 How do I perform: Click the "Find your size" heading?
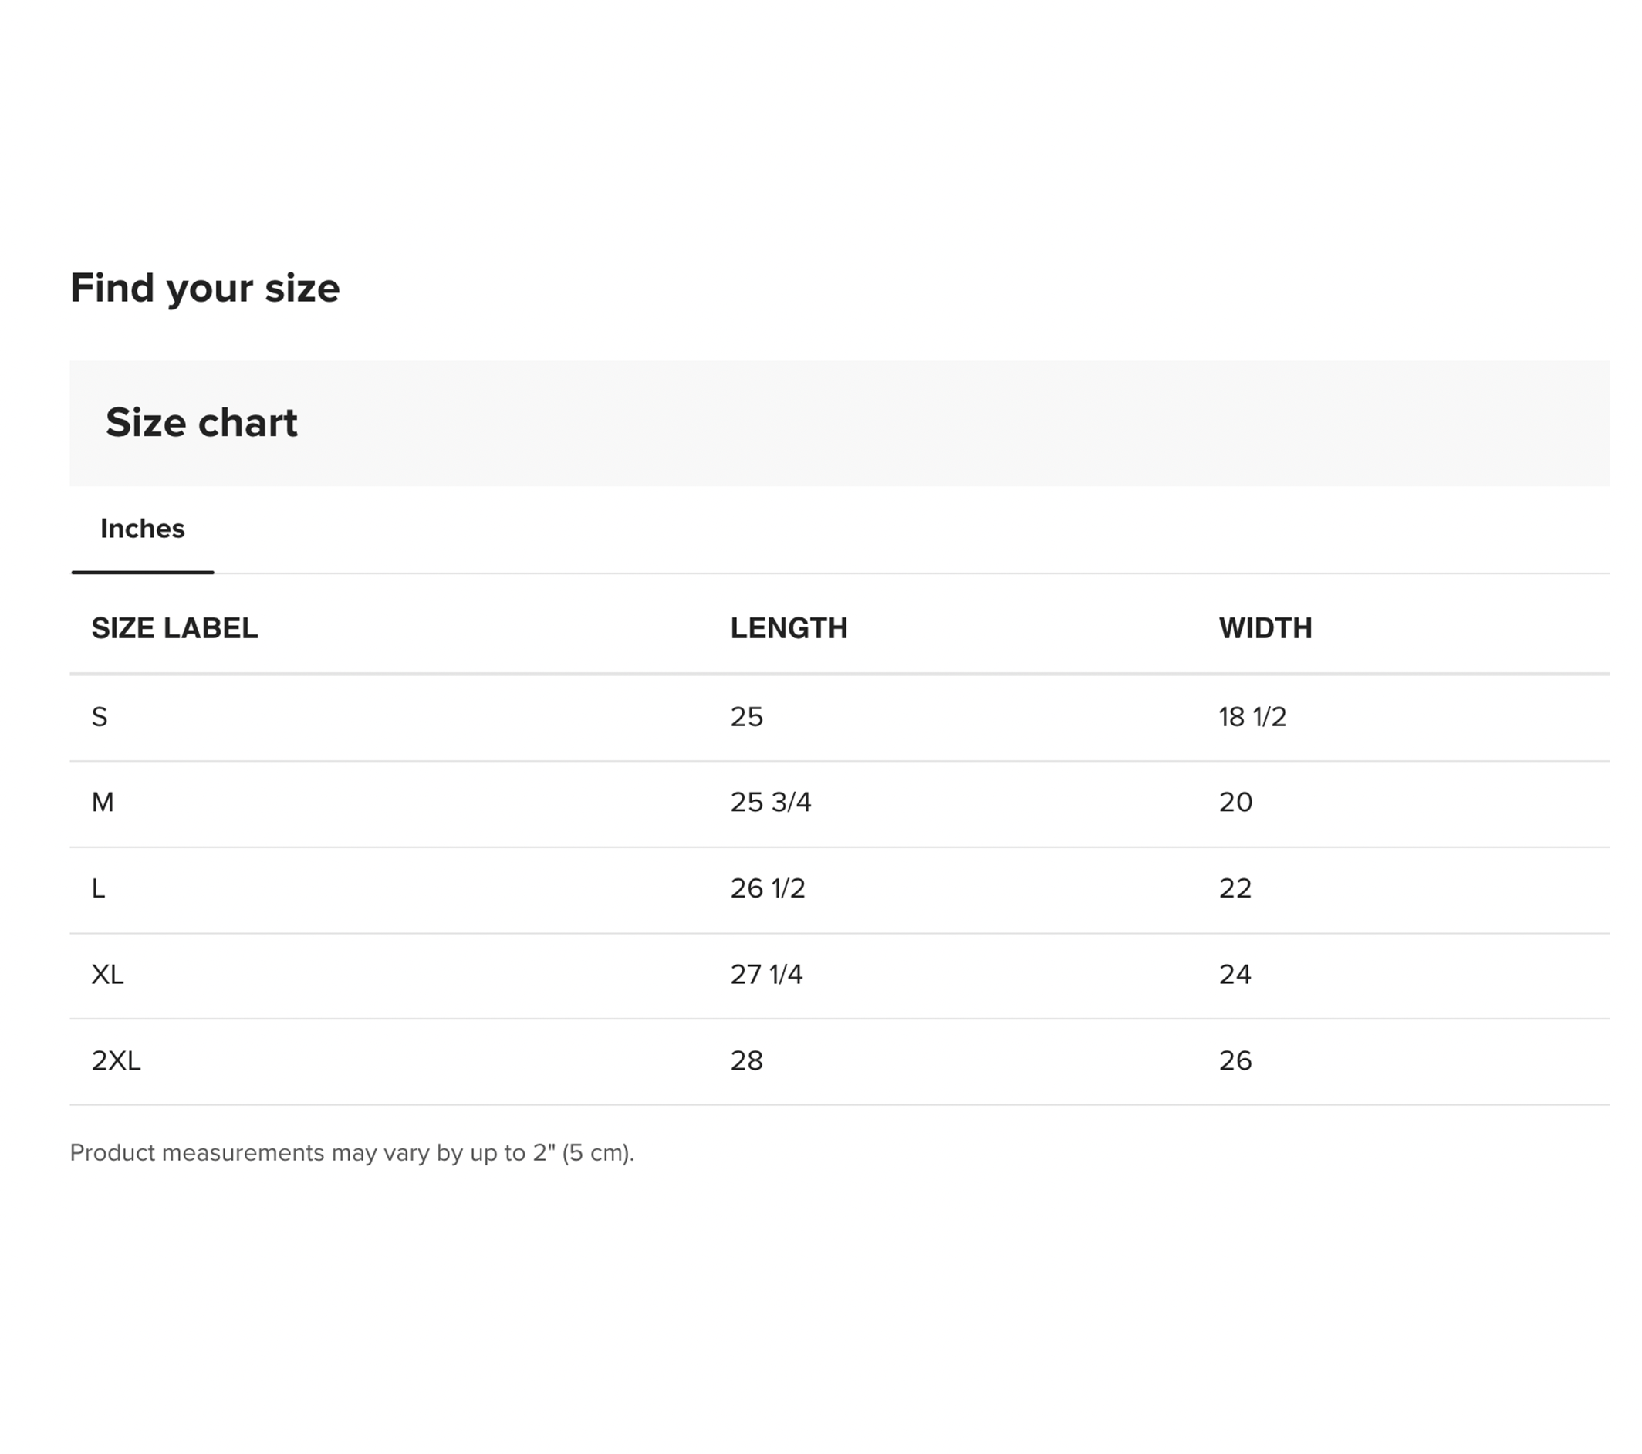point(204,288)
